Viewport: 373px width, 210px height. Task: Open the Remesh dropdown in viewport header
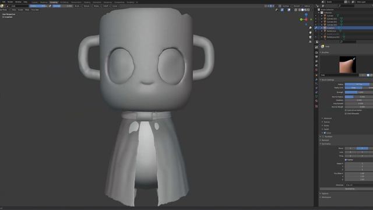297,6
